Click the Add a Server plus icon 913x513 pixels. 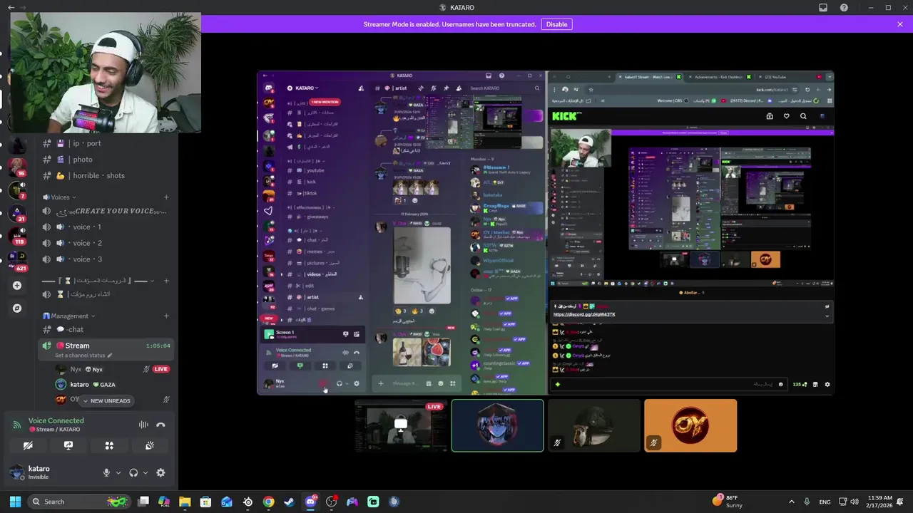click(x=17, y=286)
